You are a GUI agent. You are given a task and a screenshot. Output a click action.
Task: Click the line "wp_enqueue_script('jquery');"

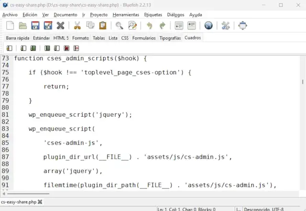[80, 115]
